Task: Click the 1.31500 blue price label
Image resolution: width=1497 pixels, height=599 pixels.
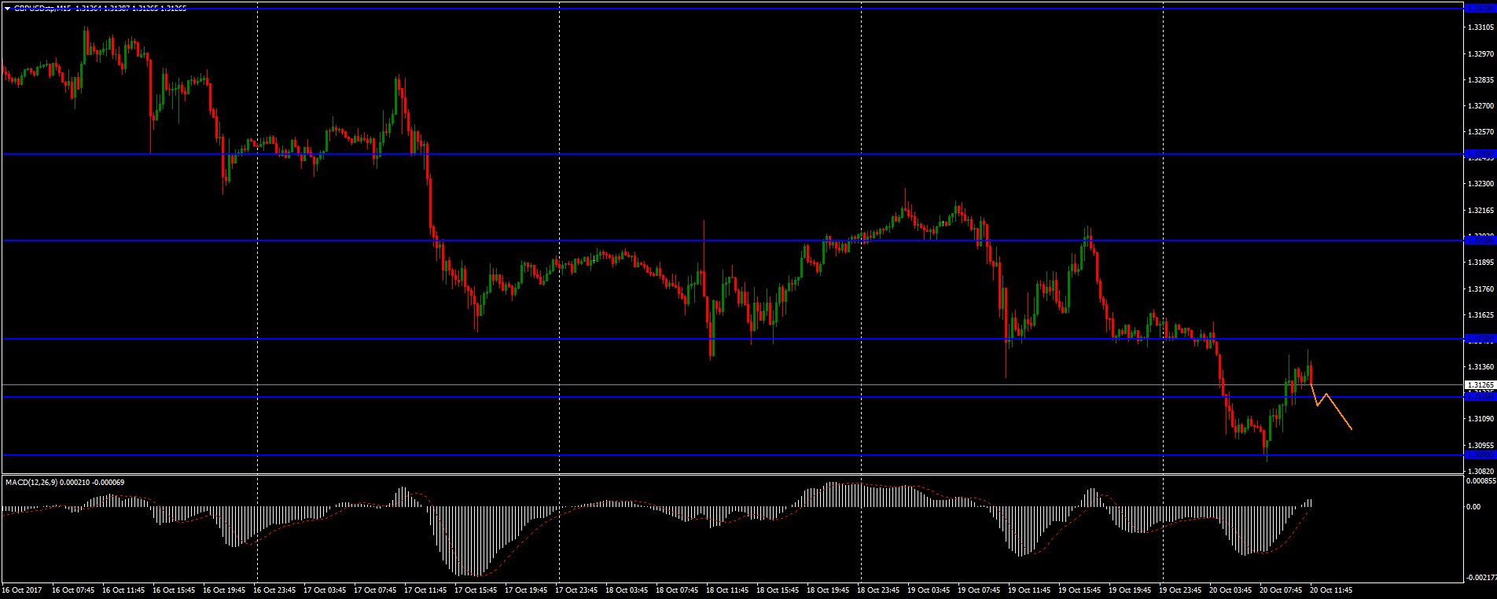Action: coord(1480,339)
